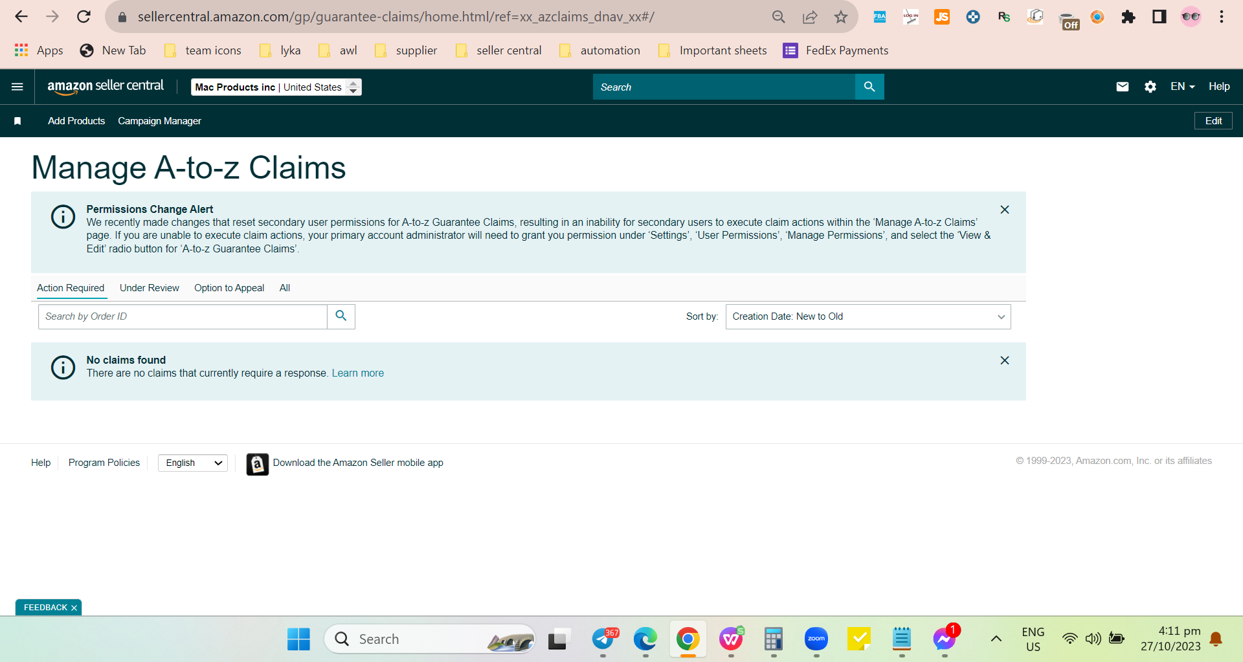1243x662 pixels.
Task: Switch to the Option to Appeal tab
Action: 229,288
